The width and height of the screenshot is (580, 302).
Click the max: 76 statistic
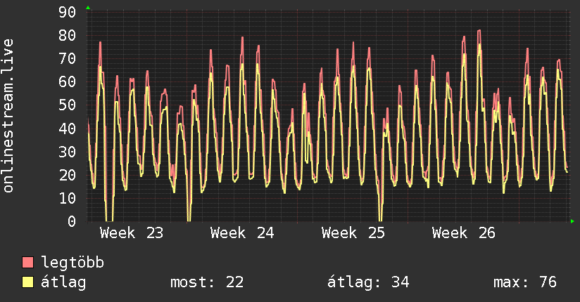click(x=525, y=282)
